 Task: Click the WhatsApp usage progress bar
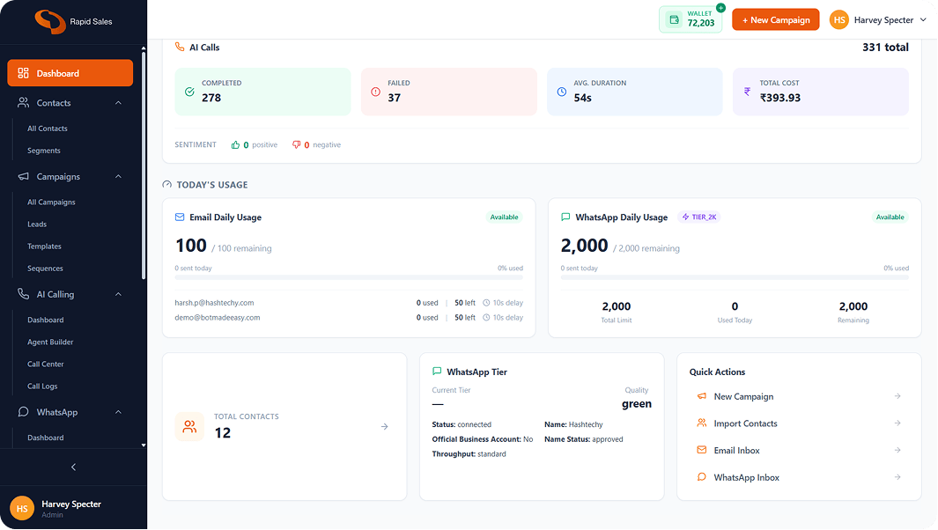tap(735, 277)
